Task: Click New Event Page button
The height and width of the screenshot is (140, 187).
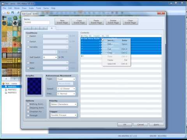Action: pyautogui.click(x=62, y=22)
